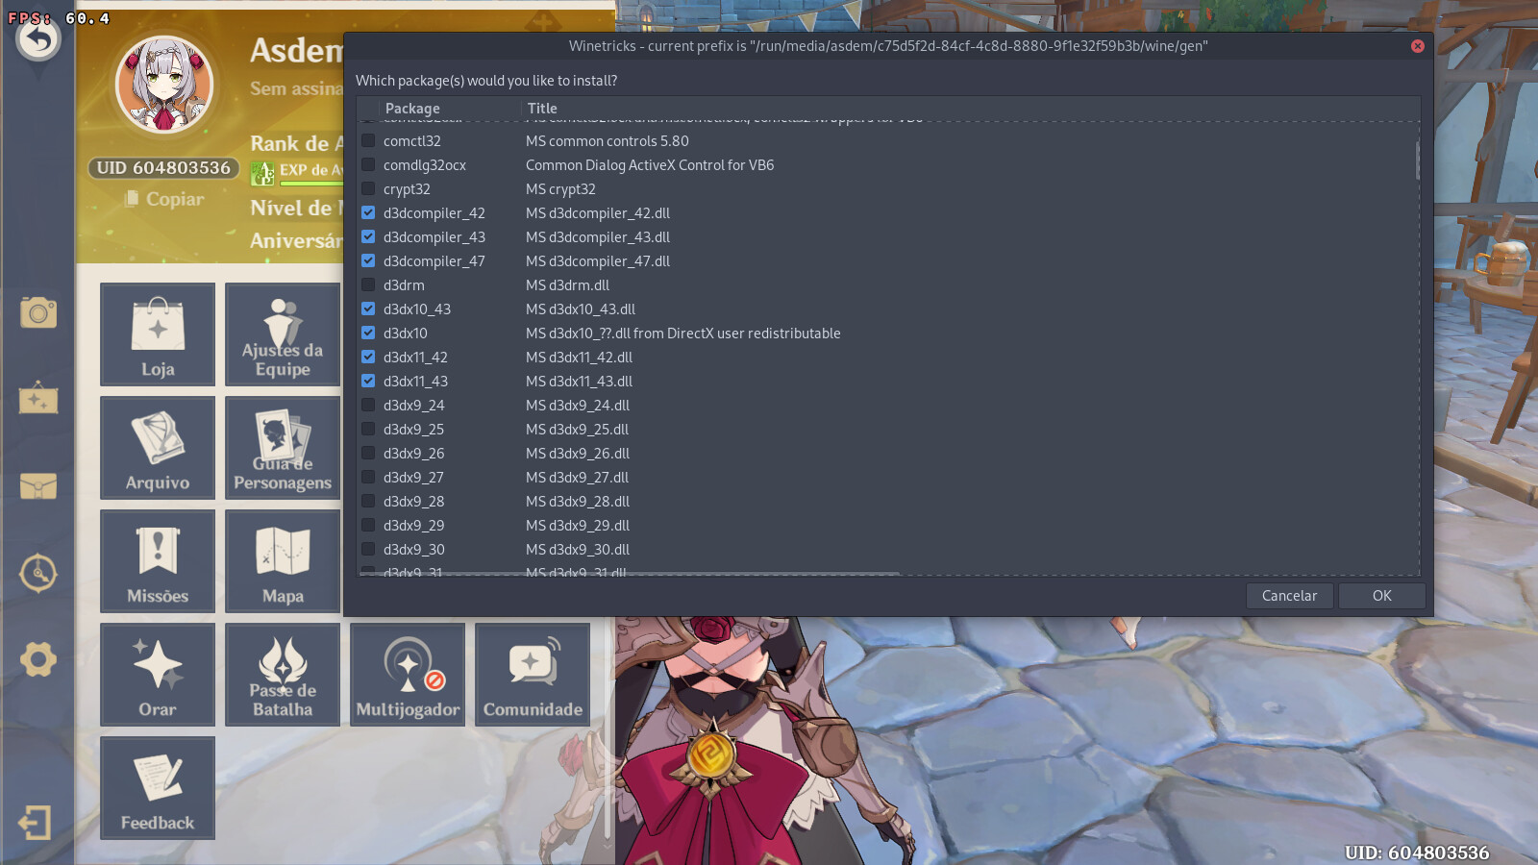Open the time clock icon in sidebar

coord(38,573)
